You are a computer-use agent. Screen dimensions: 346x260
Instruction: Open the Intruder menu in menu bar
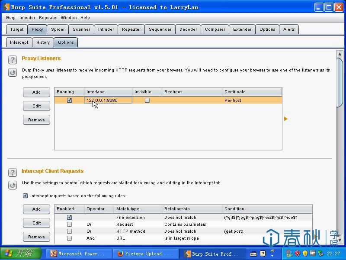tap(27, 18)
